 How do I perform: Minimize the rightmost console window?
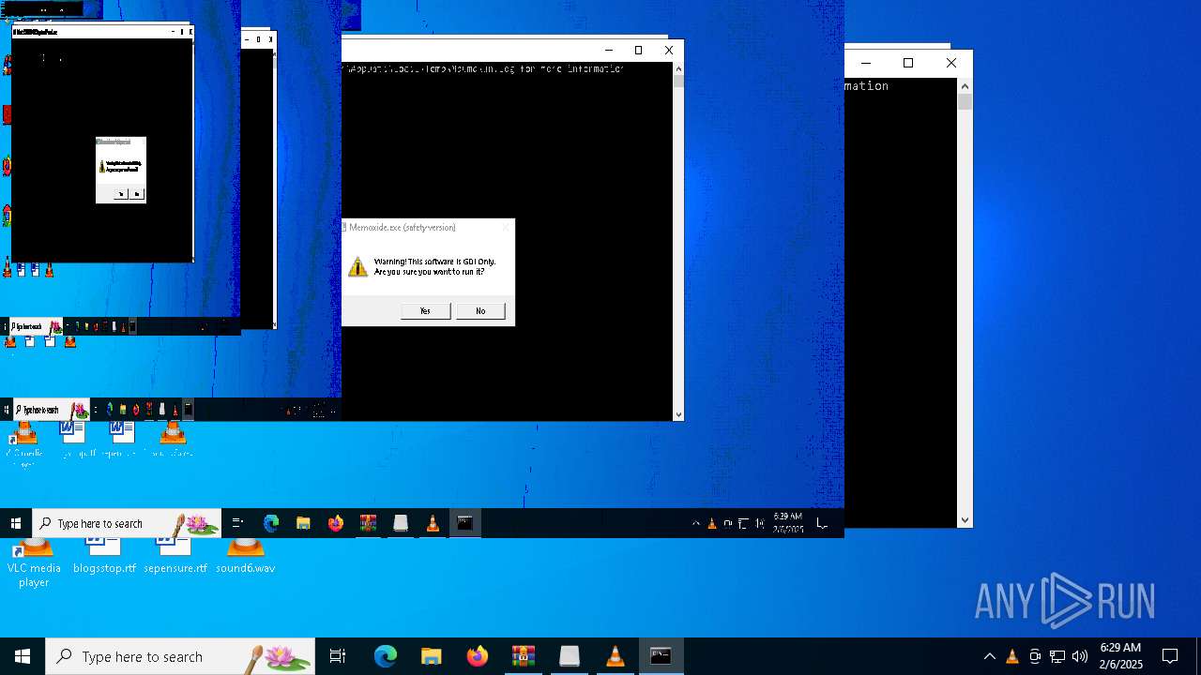pyautogui.click(x=865, y=63)
